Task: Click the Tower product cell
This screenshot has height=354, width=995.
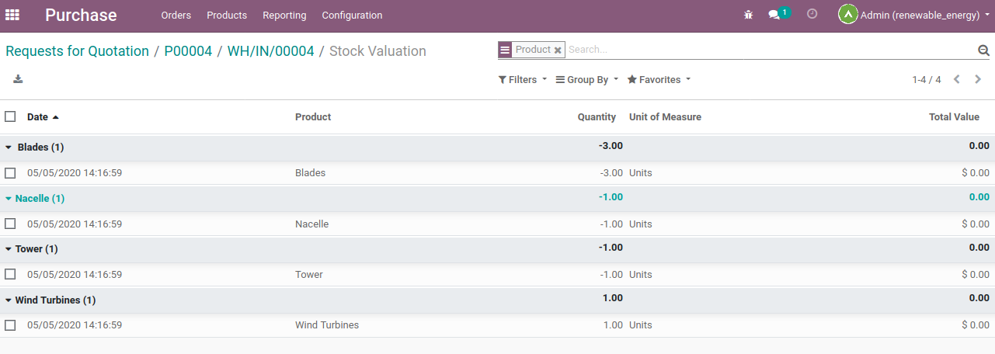Action: tap(309, 275)
